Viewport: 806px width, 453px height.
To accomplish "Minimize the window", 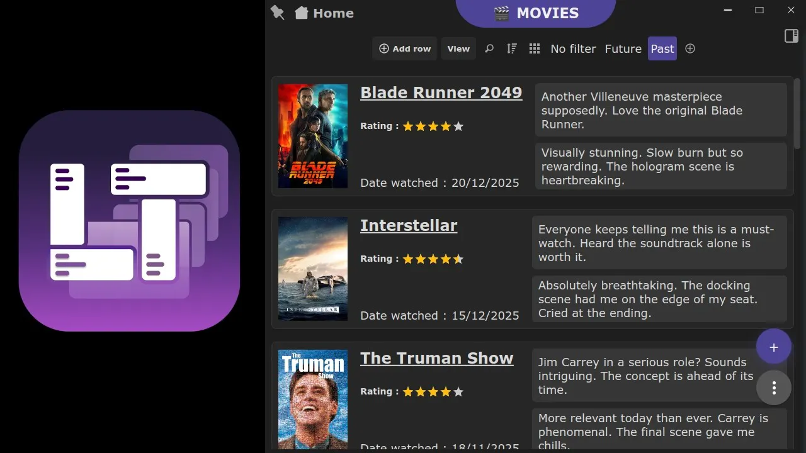I will pyautogui.click(x=728, y=10).
